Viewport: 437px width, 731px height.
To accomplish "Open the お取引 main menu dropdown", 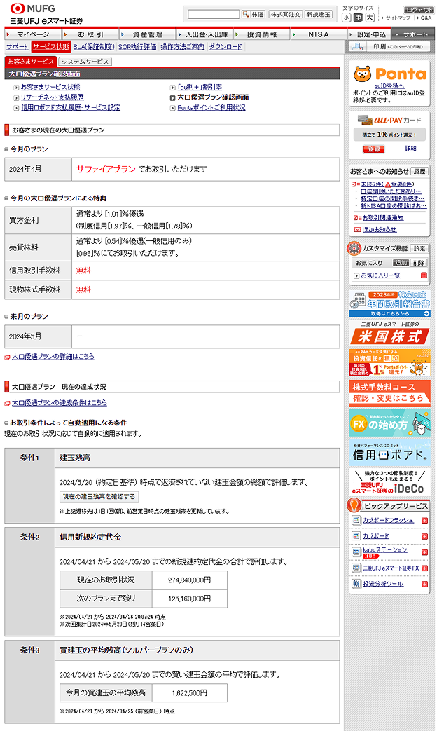I will [90, 34].
